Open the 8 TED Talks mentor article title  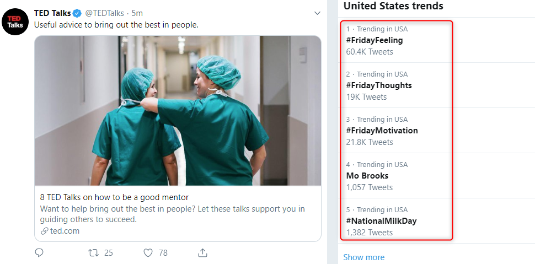(114, 197)
